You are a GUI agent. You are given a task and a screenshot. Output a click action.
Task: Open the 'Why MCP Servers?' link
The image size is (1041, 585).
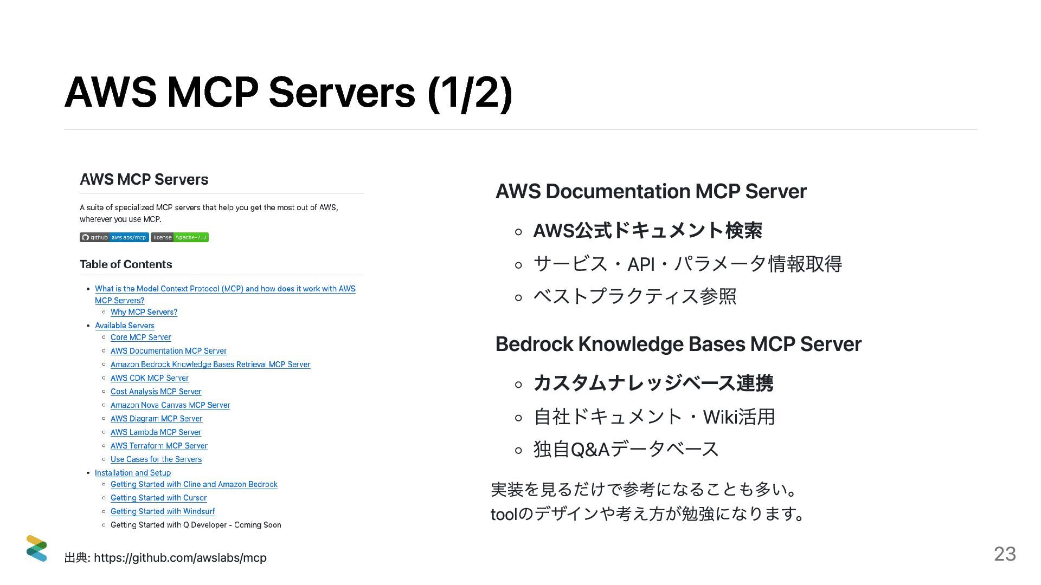coord(144,312)
